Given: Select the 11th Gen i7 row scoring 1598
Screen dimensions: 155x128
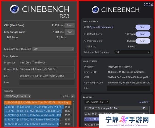Looking at the screenshot, I should (38, 115).
